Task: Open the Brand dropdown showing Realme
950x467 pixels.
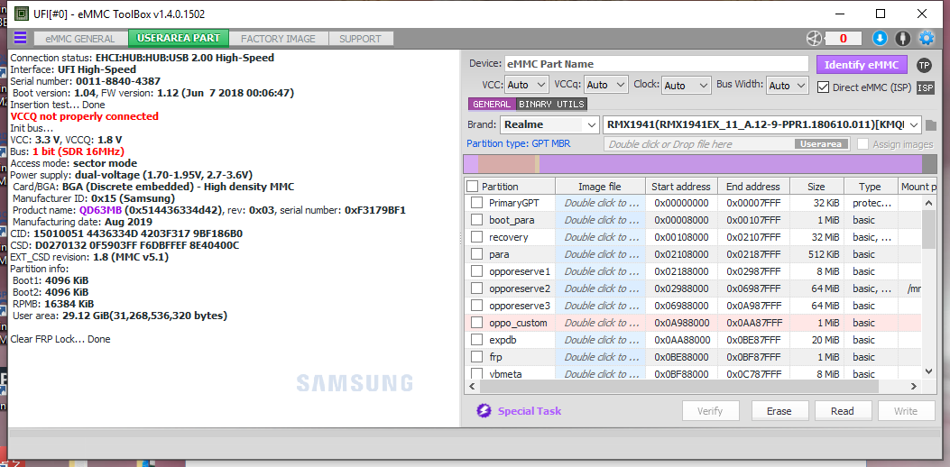Action: [549, 124]
